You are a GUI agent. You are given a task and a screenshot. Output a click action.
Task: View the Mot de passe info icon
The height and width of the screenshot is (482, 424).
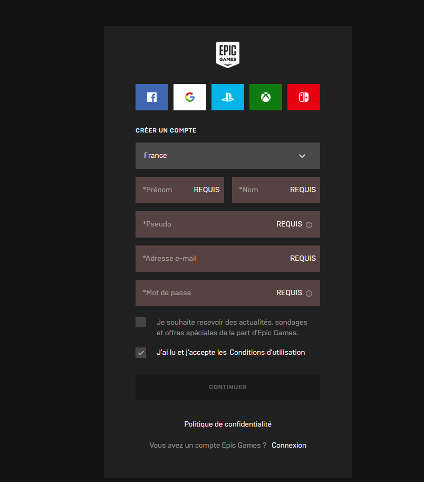tap(310, 293)
